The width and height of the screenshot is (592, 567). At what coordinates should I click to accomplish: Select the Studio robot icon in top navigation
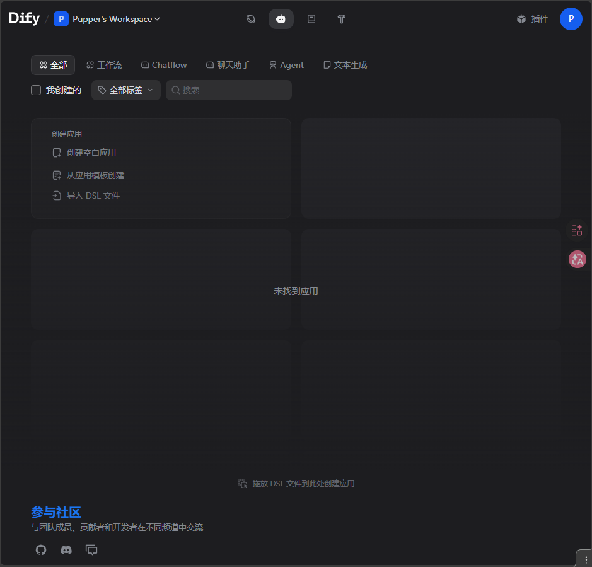281,19
